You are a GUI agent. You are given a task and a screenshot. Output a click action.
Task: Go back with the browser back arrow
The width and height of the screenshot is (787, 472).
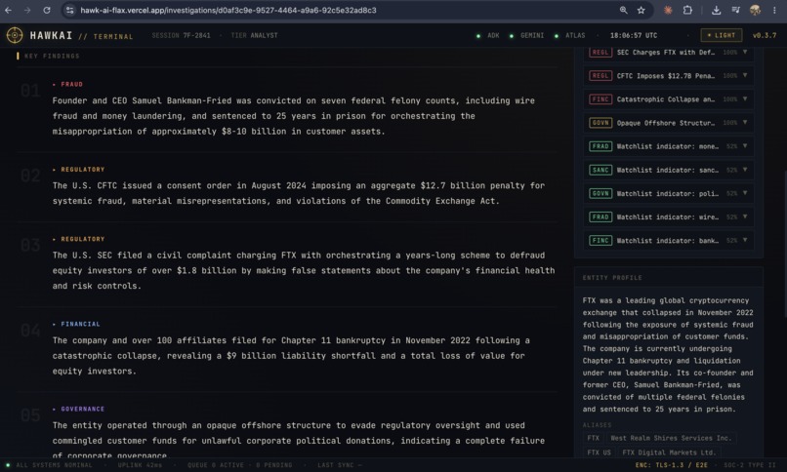[9, 10]
